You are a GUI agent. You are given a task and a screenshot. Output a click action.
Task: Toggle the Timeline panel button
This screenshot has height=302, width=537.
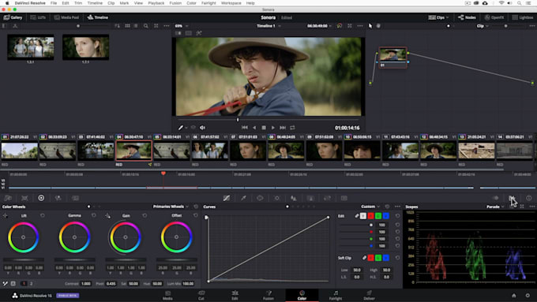pos(98,17)
